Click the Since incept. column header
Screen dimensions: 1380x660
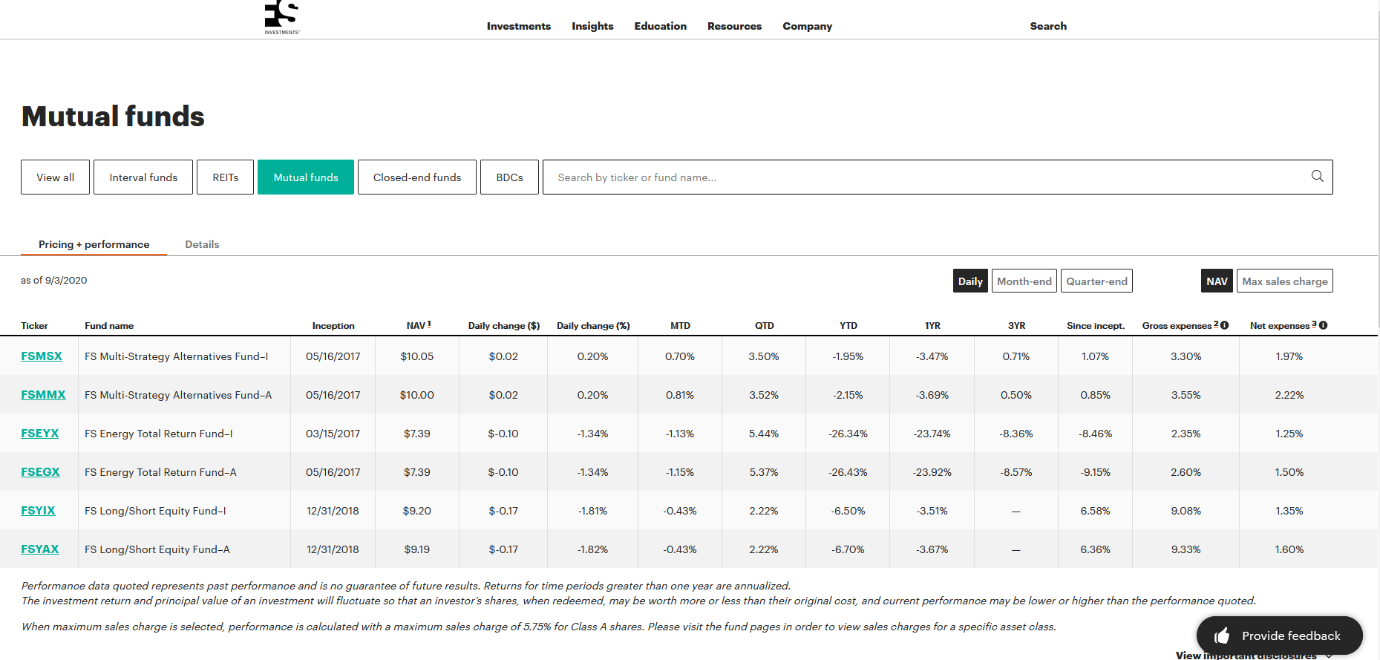pos(1096,326)
